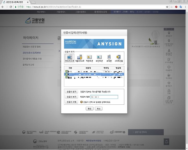188x150 pixels.
Task: Open 개인서비스 in the top menu
Action: click(41, 12)
